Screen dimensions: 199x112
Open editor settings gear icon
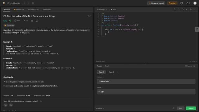click(191, 9)
